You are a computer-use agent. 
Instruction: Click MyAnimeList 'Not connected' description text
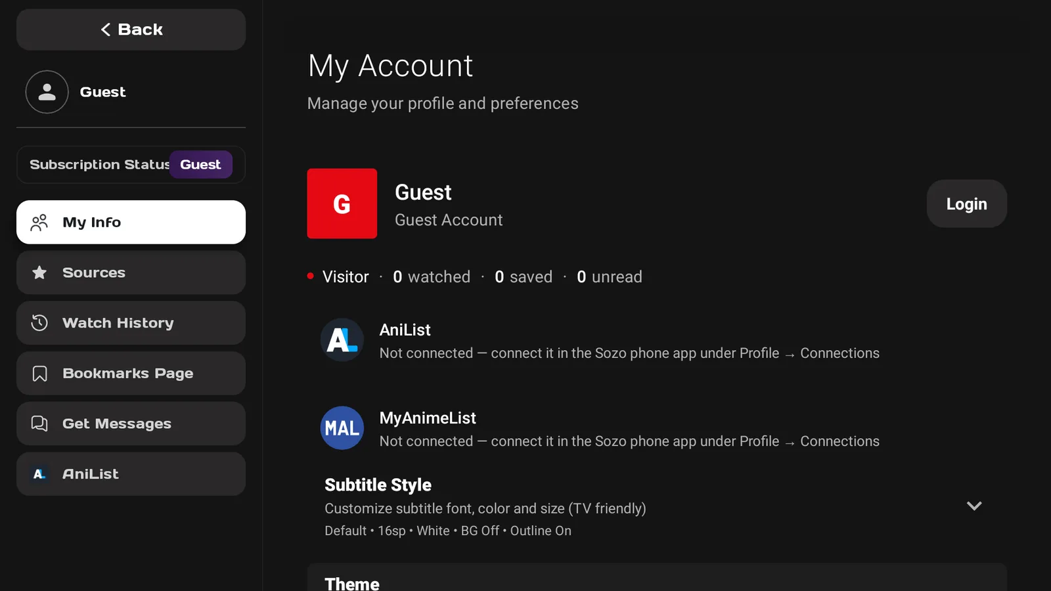629,441
